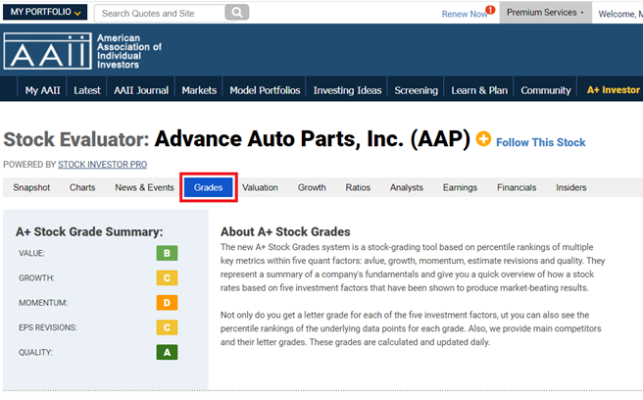Click the Growth grade C badge
This screenshot has width=643, height=400.
click(167, 277)
